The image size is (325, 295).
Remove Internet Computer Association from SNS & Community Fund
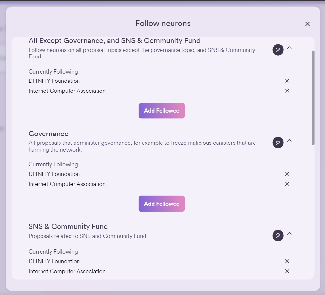point(287,271)
